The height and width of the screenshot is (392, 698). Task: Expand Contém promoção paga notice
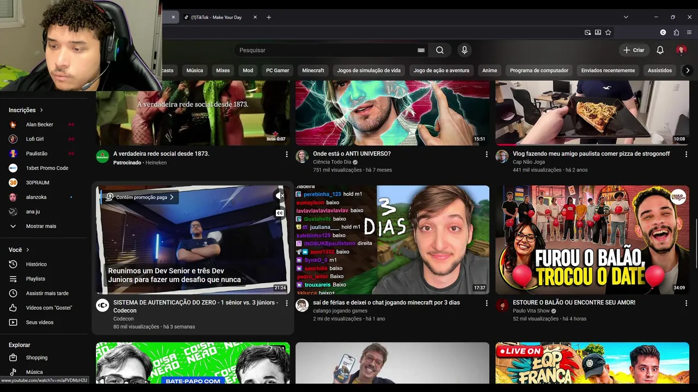140,197
